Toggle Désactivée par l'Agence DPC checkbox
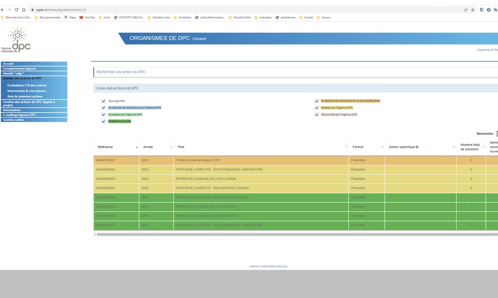Image resolution: width=498 pixels, height=298 pixels. point(317,114)
